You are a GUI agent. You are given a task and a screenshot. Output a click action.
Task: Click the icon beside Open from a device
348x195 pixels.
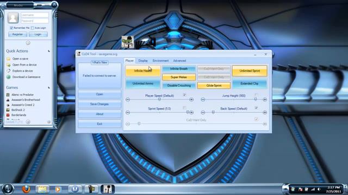(9, 65)
